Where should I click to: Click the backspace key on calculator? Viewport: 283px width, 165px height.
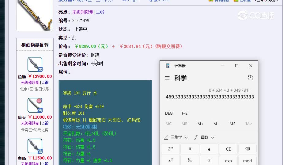click(247, 149)
